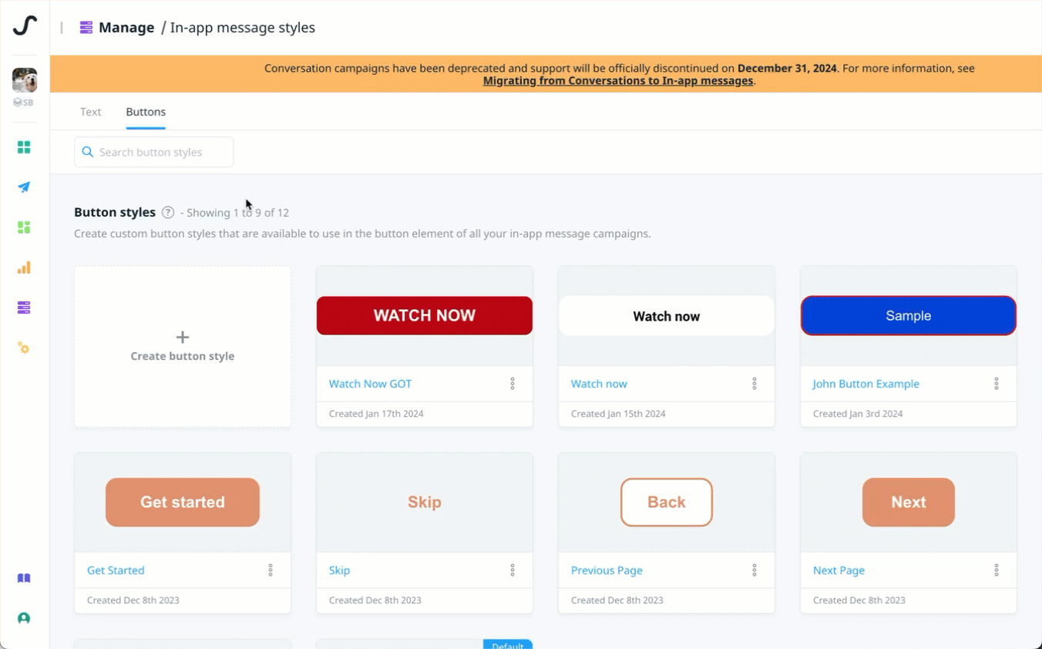Click the orange Get started button preview
This screenshot has width=1042, height=649.
[183, 502]
